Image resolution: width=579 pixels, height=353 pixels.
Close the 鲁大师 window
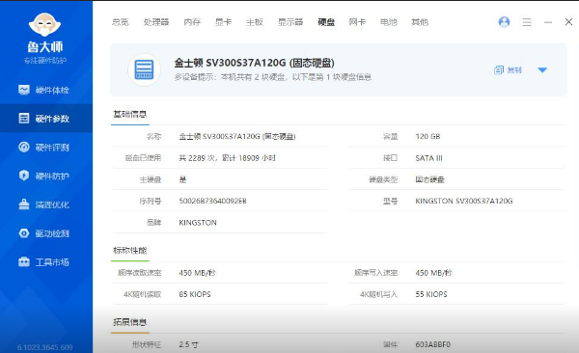[x=568, y=22]
